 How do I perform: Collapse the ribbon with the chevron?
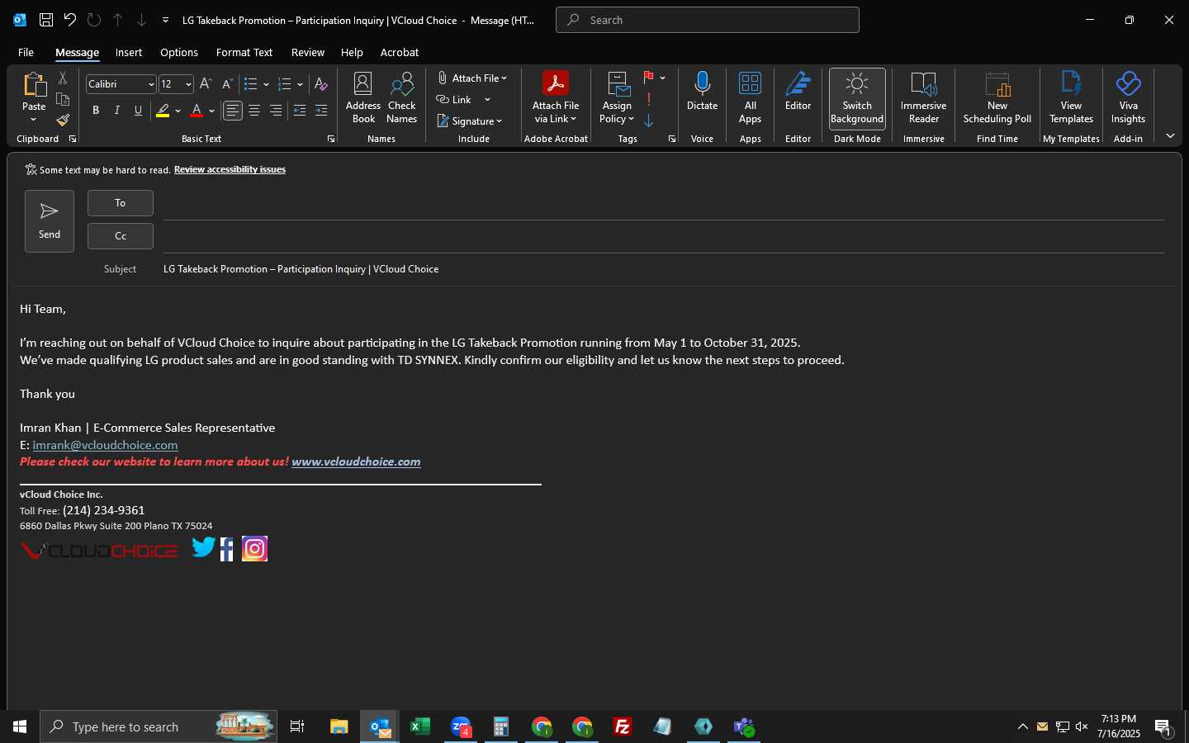pyautogui.click(x=1170, y=136)
